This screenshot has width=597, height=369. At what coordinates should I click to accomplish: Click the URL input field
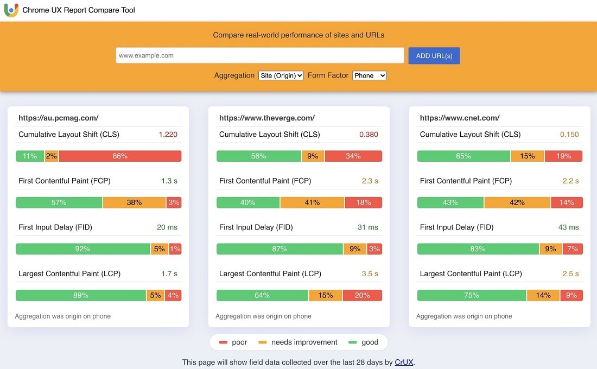pos(259,55)
